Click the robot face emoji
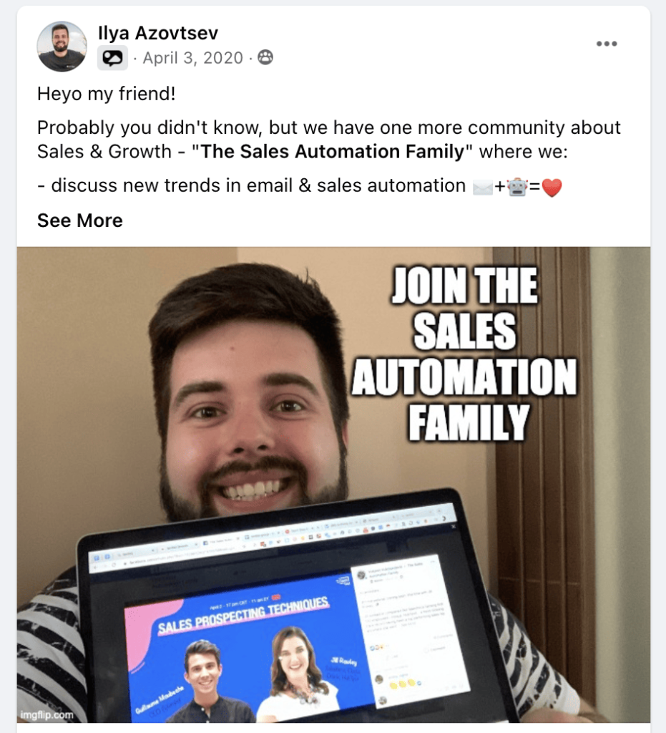This screenshot has width=666, height=733. (517, 188)
